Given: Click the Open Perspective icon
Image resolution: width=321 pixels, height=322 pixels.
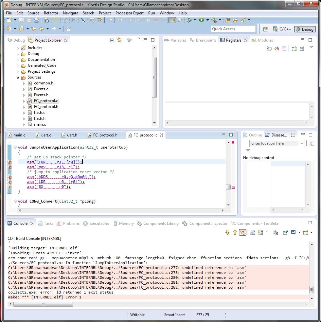Looking at the screenshot, I should click(265, 29).
